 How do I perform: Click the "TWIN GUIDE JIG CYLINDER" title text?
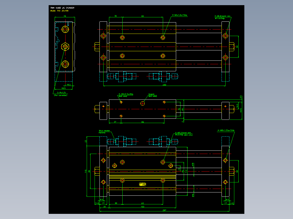62,8
